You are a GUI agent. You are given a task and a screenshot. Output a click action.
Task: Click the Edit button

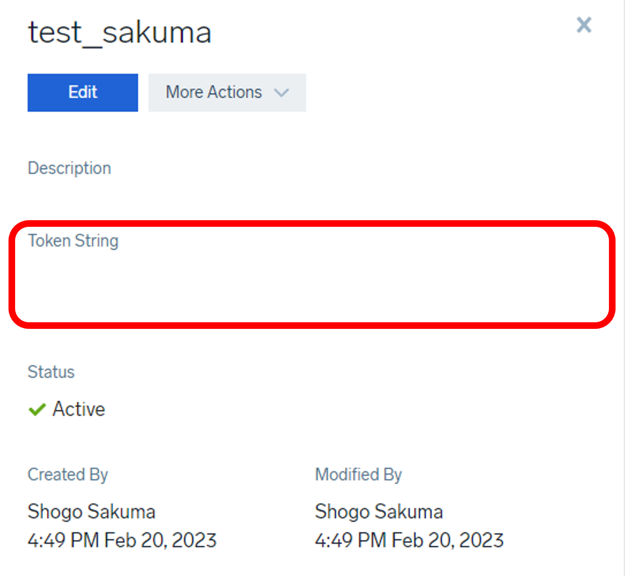pos(82,93)
